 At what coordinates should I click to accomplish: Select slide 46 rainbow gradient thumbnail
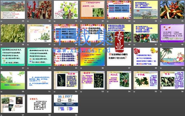pos(92,57)
